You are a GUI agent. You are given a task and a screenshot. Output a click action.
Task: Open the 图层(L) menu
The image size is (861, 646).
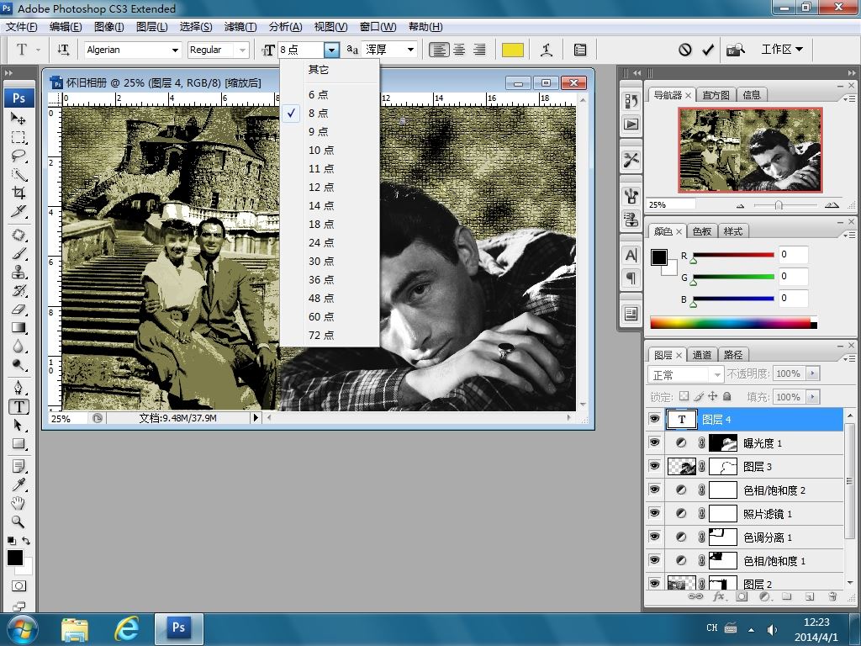[151, 27]
